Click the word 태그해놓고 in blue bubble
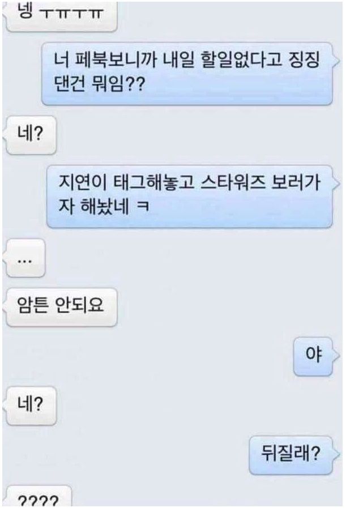The width and height of the screenshot is (346, 512). pos(153,183)
